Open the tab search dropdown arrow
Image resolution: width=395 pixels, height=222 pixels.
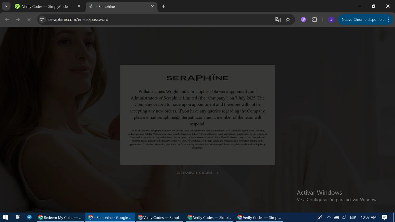point(6,6)
